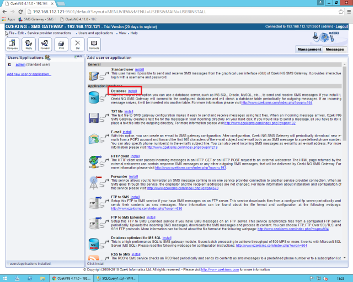Image resolution: width=353 pixels, height=282 pixels.
Task: Click install link for HTTP client
Action: [135, 156]
